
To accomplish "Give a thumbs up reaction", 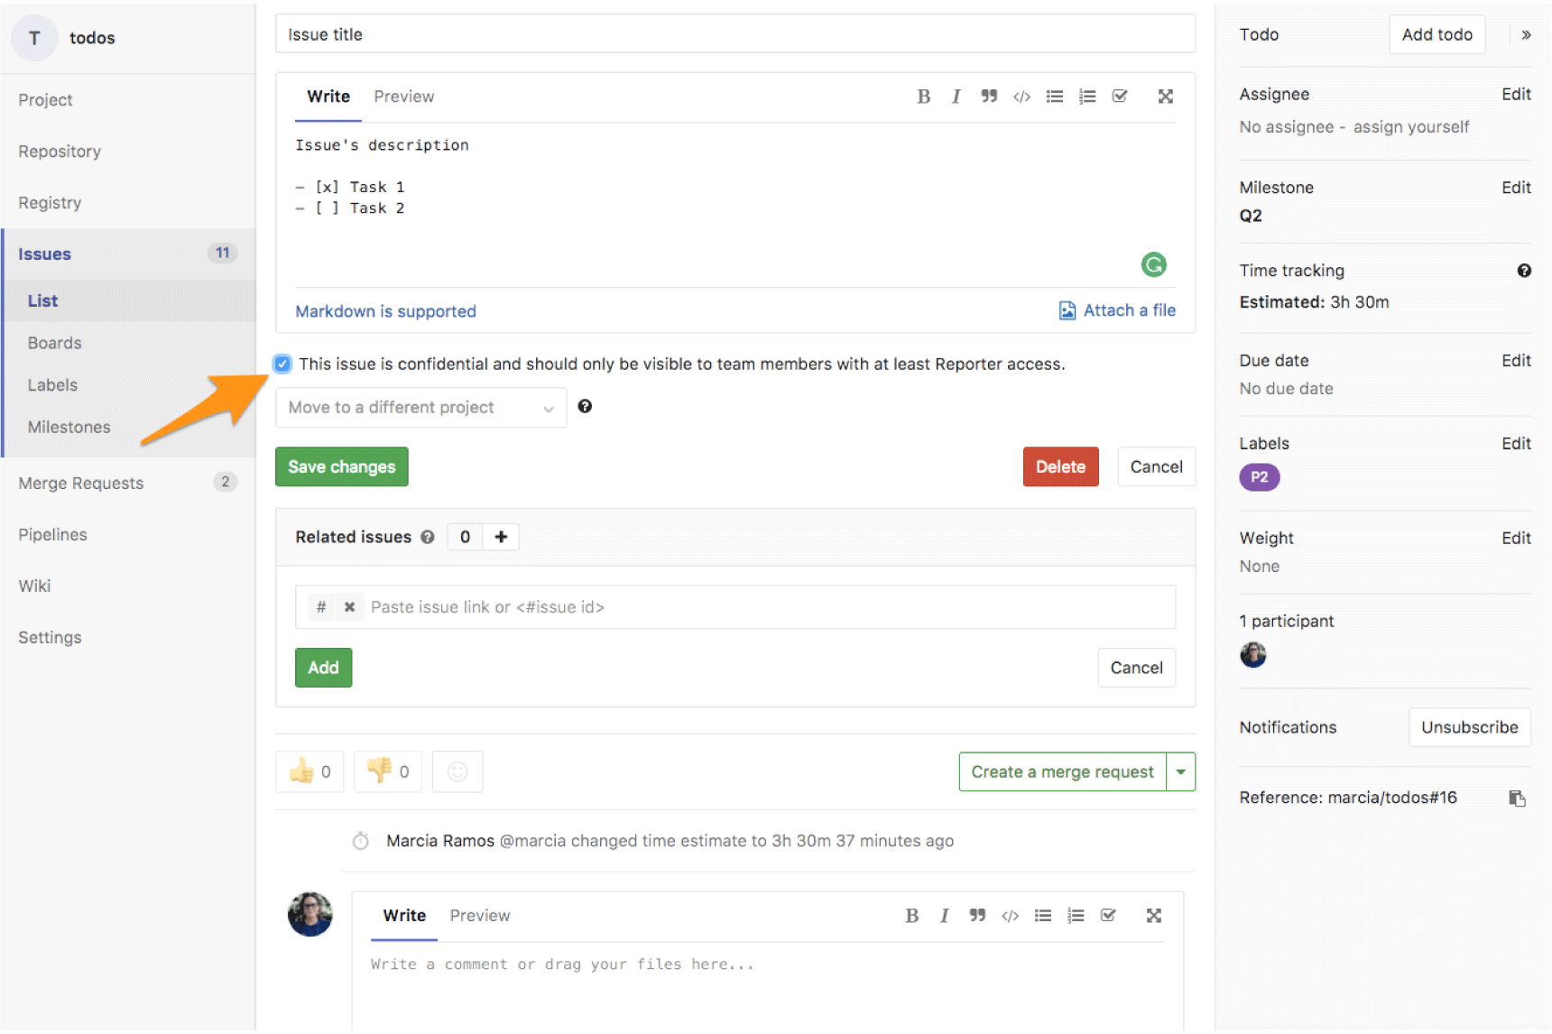I will (309, 772).
